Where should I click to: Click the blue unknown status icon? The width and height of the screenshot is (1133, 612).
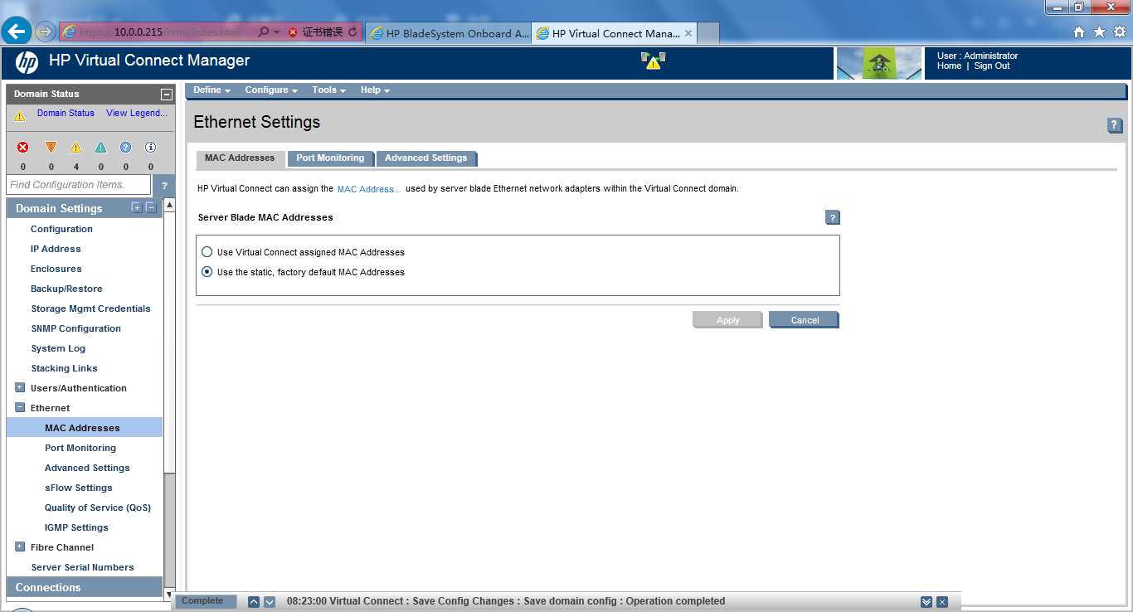pyautogui.click(x=125, y=147)
